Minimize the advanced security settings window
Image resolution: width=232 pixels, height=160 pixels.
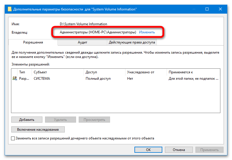[194, 9]
